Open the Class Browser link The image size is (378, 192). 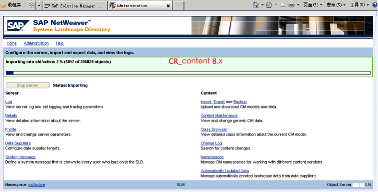click(214, 129)
